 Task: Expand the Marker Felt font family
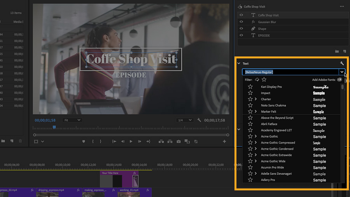[255, 111]
